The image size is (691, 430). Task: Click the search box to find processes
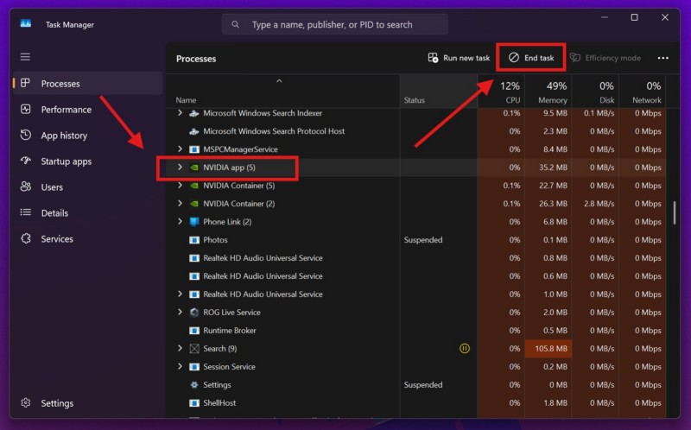click(x=365, y=25)
